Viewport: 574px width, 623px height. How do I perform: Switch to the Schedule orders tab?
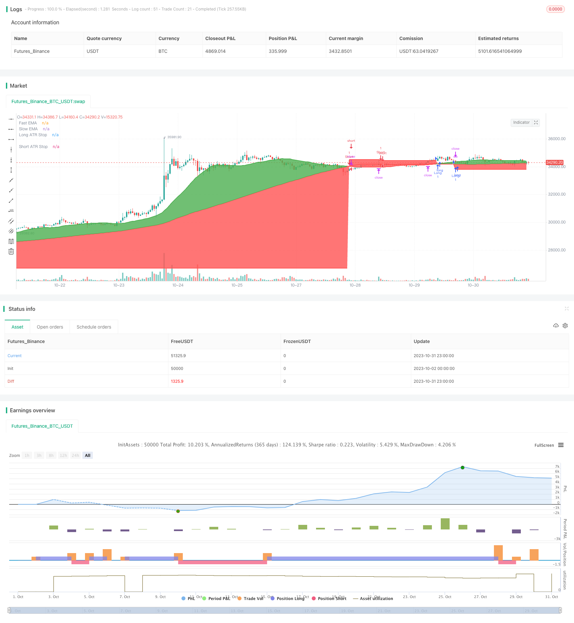pos(94,327)
